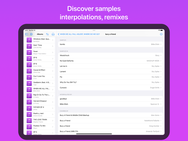Open Bury A Friend & Middle Child Mashup

pyautogui.click(x=110, y=115)
